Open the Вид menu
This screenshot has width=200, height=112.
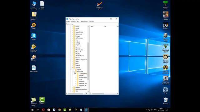coord(78,22)
